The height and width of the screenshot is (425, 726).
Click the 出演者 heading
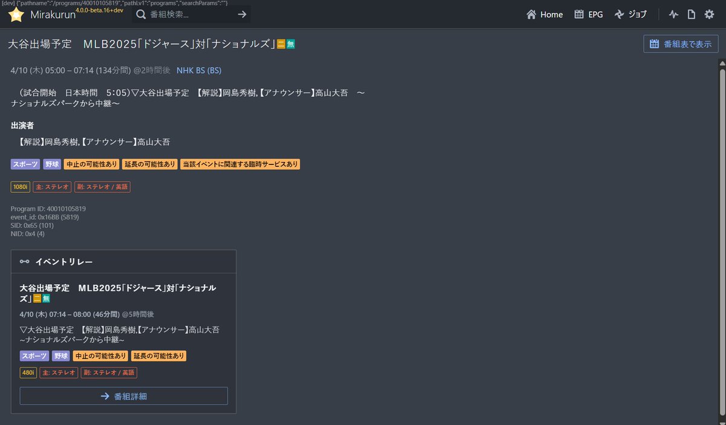(22, 126)
